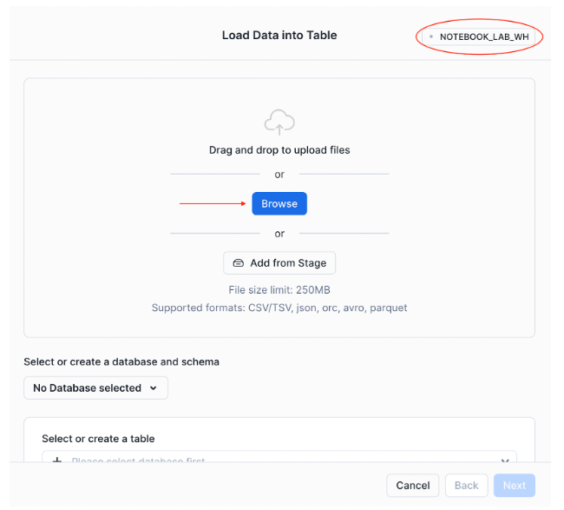The image size is (564, 510).
Task: Cancel the Load Data dialog
Action: 413,485
